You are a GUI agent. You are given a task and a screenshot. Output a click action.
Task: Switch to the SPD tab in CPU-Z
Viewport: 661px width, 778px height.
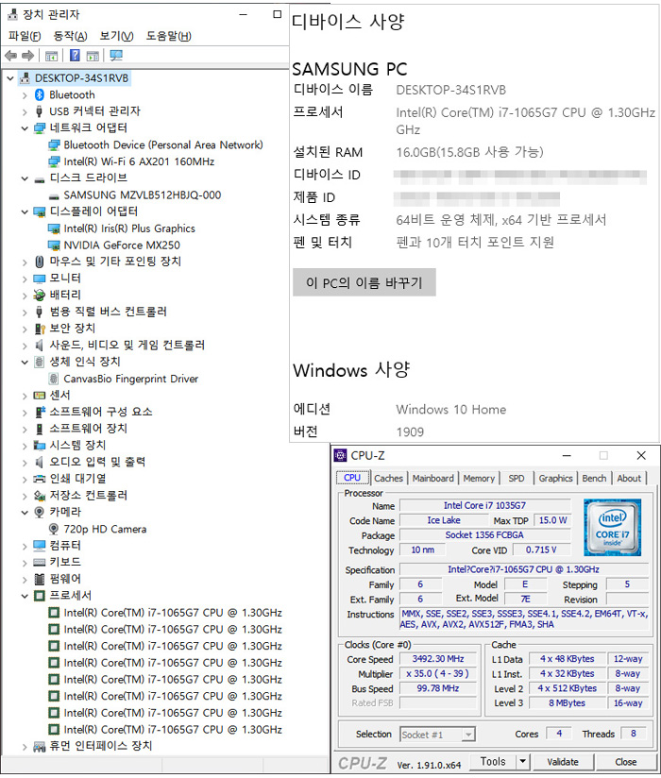pyautogui.click(x=517, y=478)
